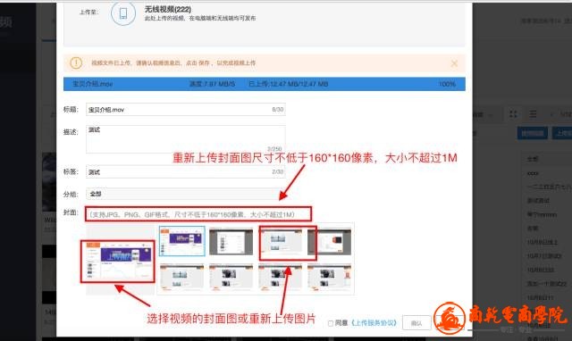Click the orange warning exclamation icon

(76, 63)
